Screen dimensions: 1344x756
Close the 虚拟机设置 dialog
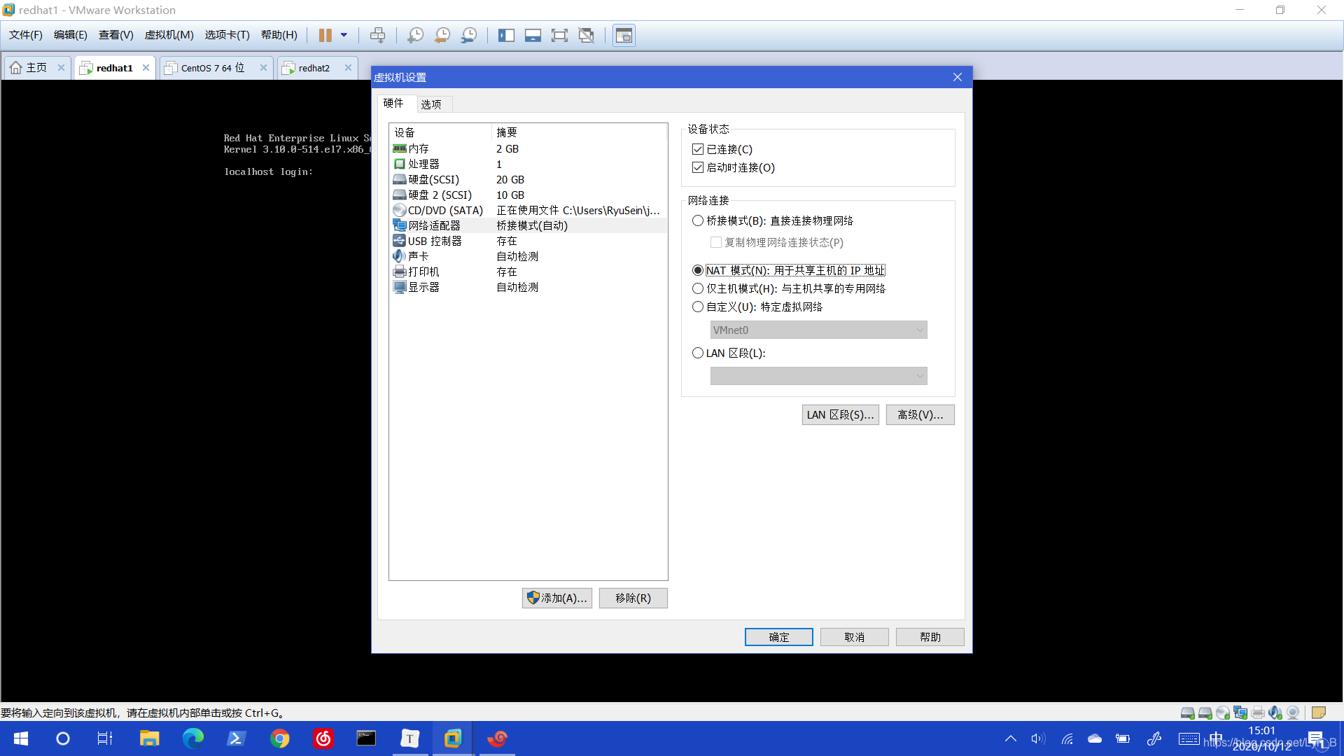(x=957, y=77)
